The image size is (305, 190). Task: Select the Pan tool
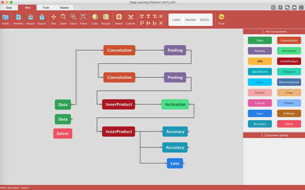(54, 17)
